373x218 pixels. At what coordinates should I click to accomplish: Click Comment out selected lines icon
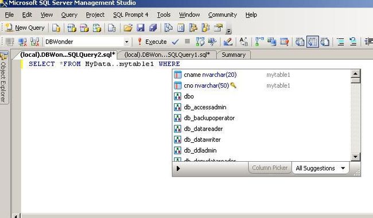pos(341,42)
